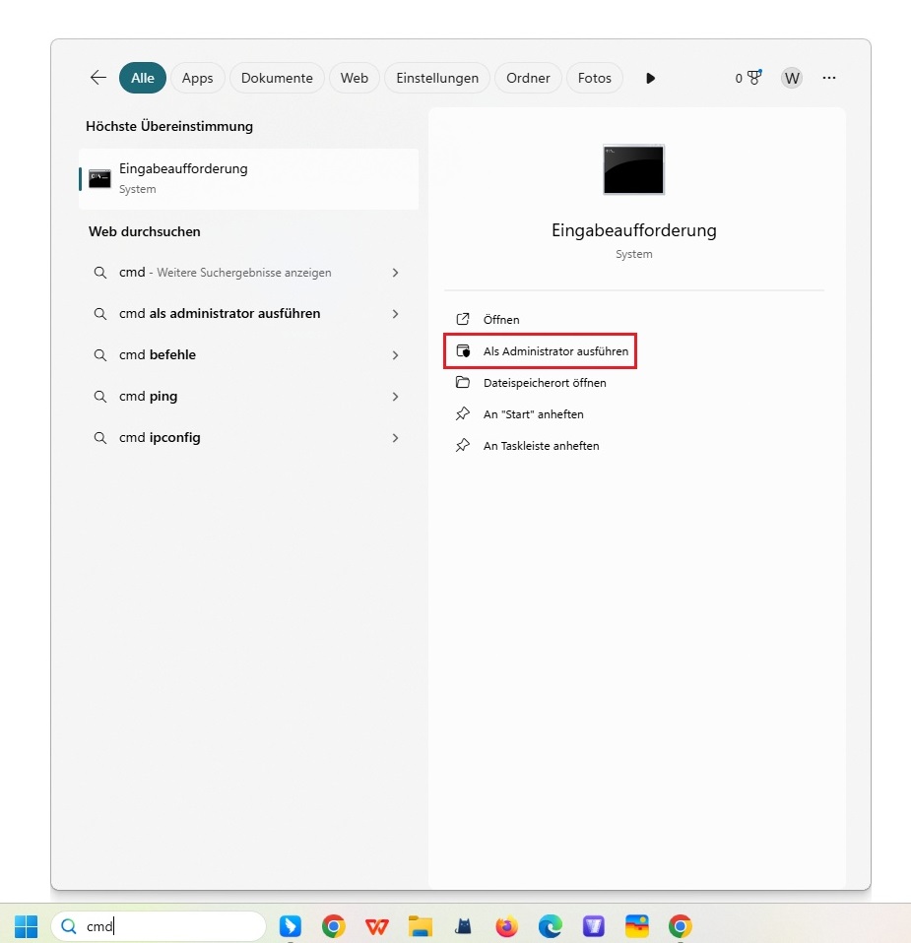Switch to the Dokumente filter tab
911x943 pixels.
pyautogui.click(x=277, y=78)
